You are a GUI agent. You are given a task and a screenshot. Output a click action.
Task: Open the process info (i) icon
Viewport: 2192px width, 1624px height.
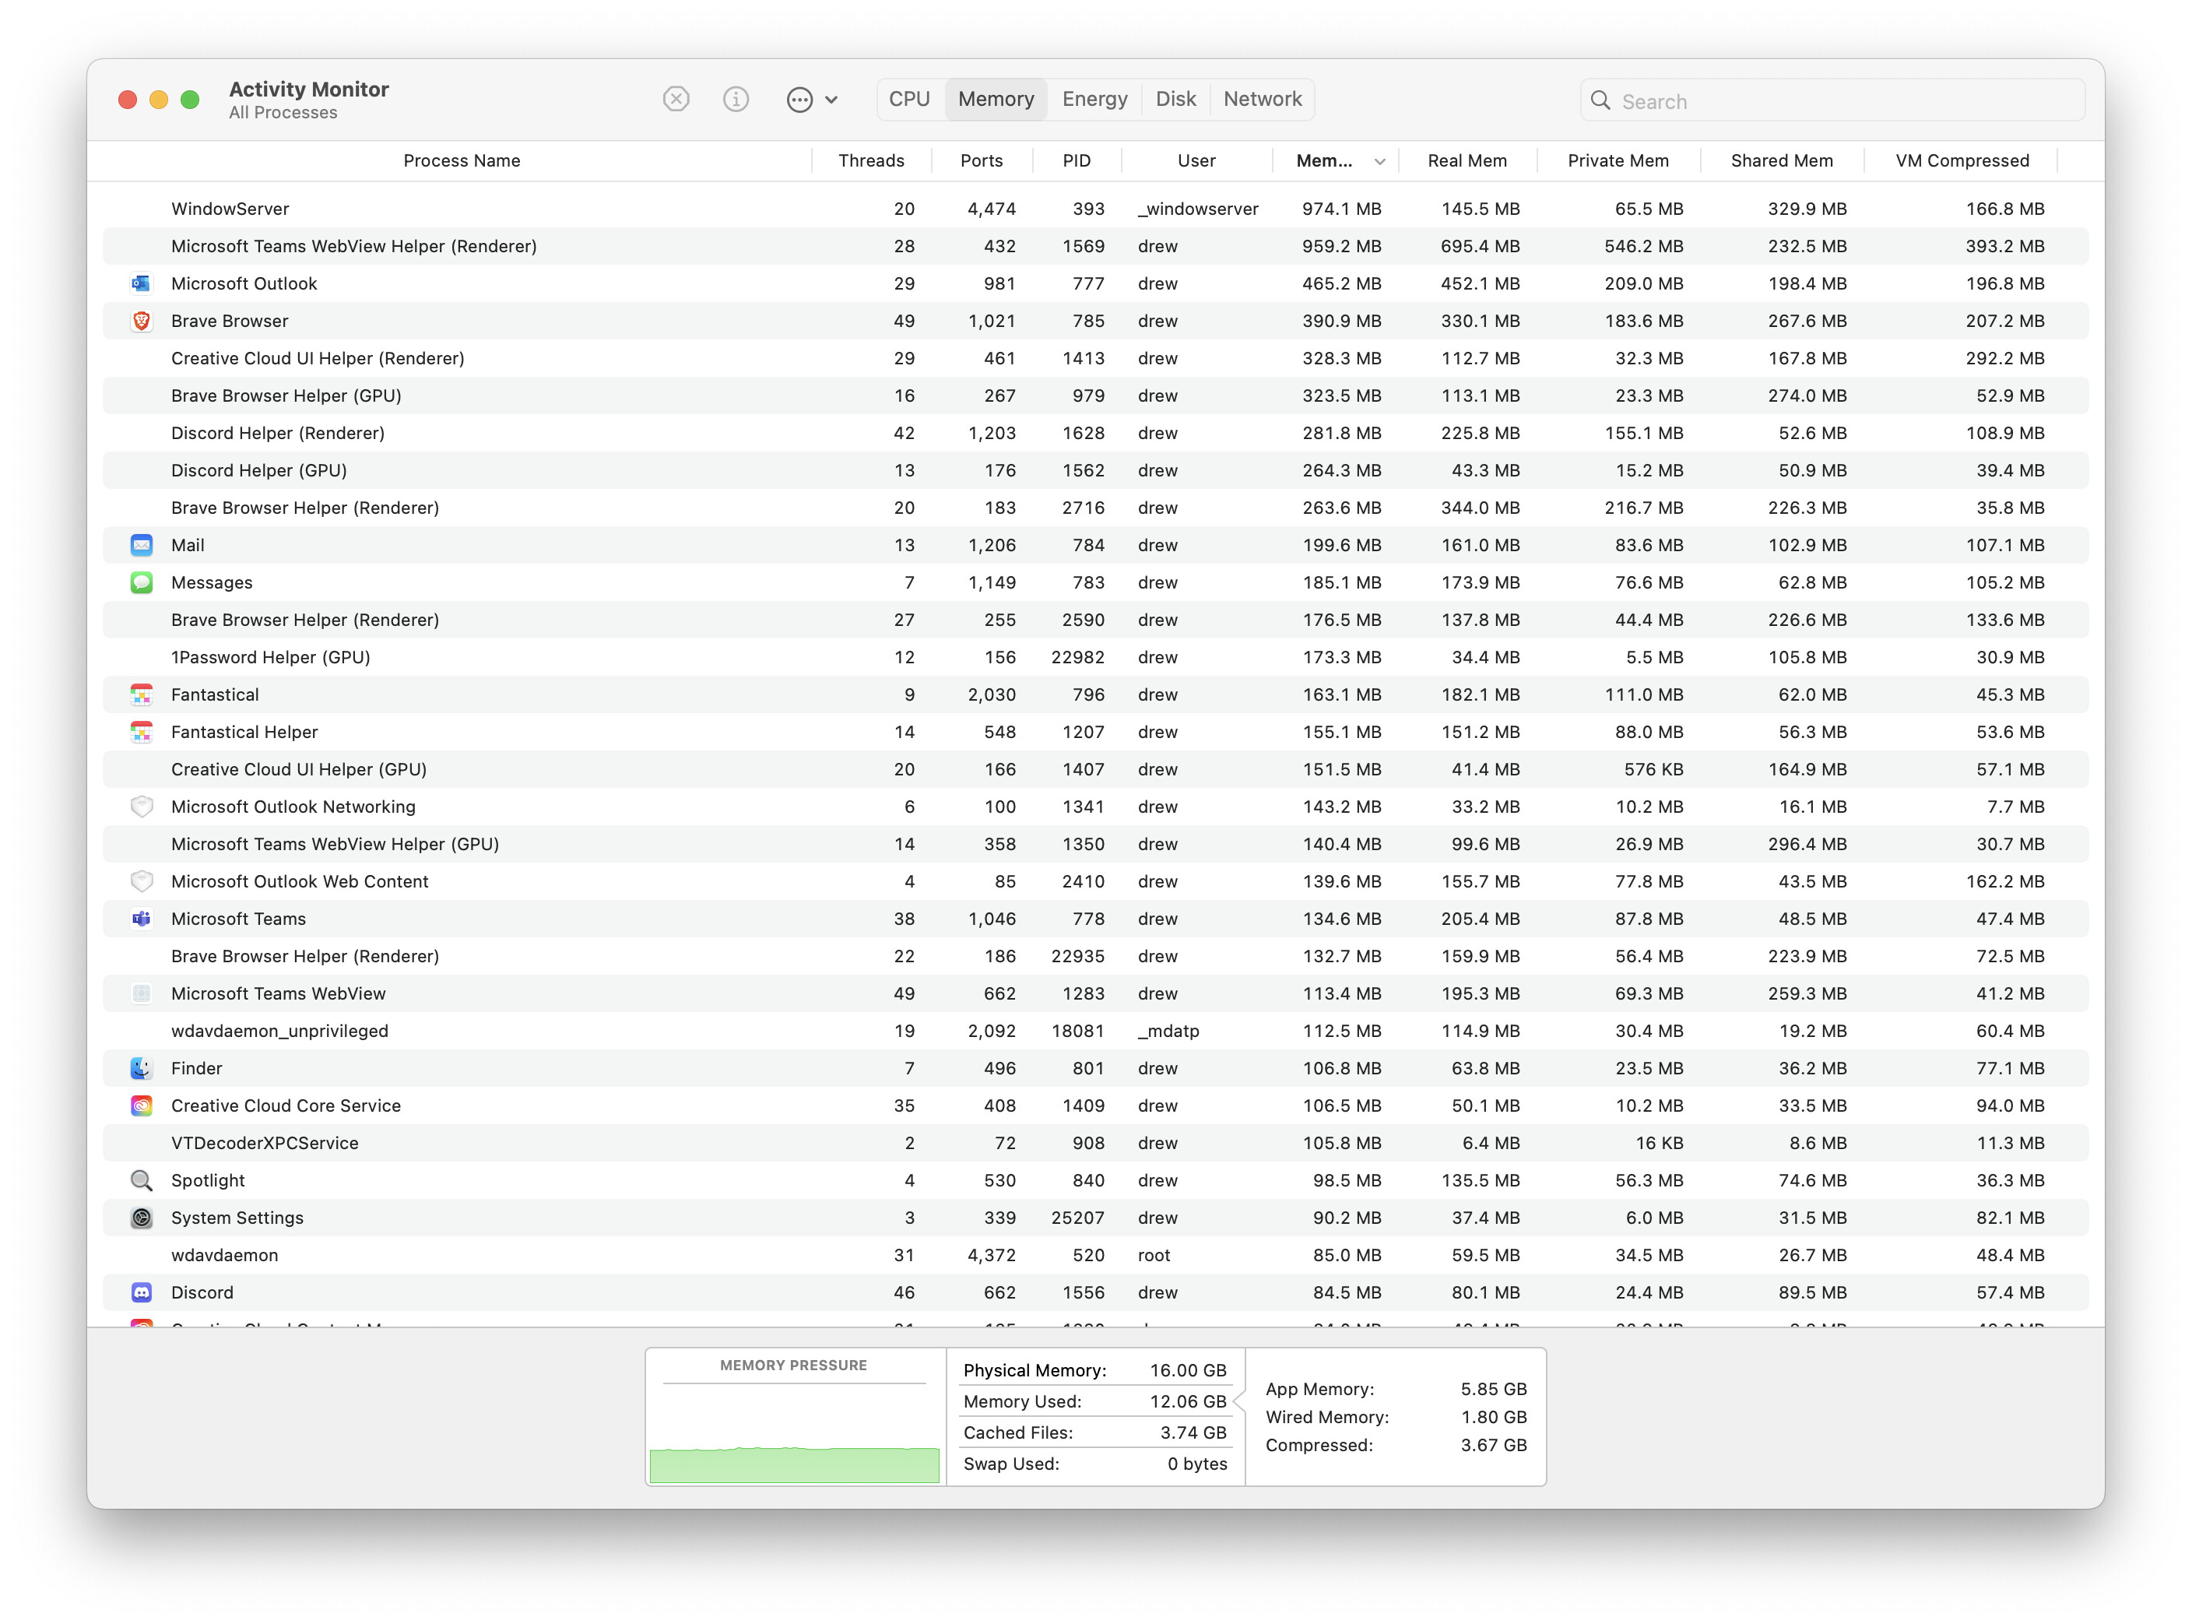pos(736,100)
